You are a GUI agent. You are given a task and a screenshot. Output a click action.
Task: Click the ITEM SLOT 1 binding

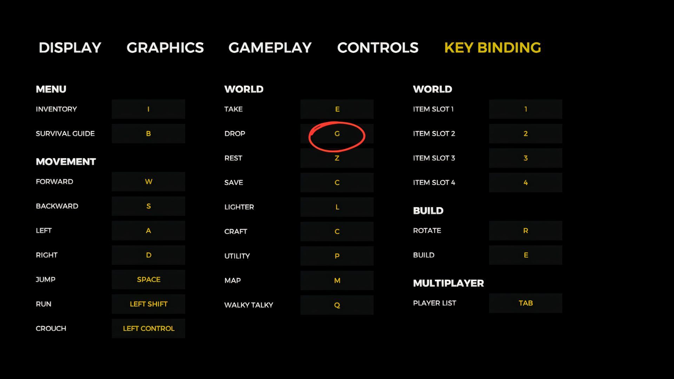coord(526,109)
